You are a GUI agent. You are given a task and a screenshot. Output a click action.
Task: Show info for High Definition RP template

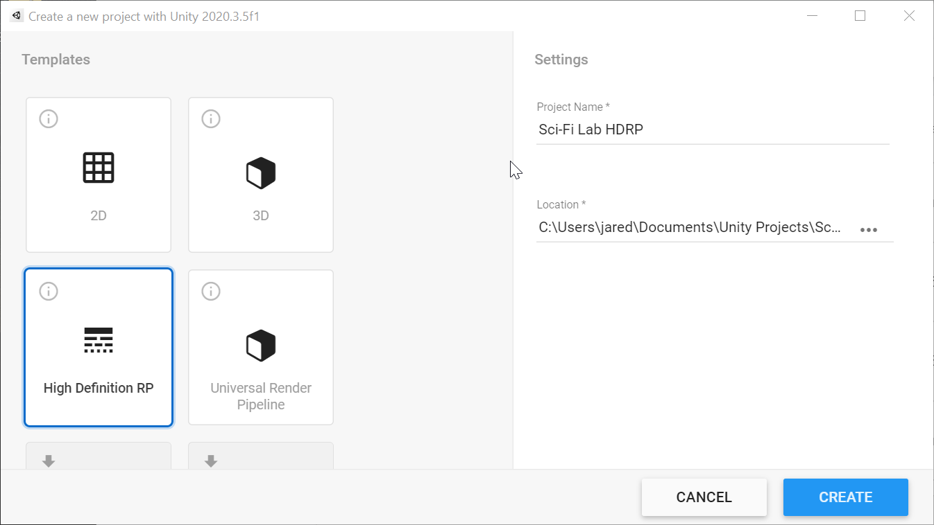(49, 291)
